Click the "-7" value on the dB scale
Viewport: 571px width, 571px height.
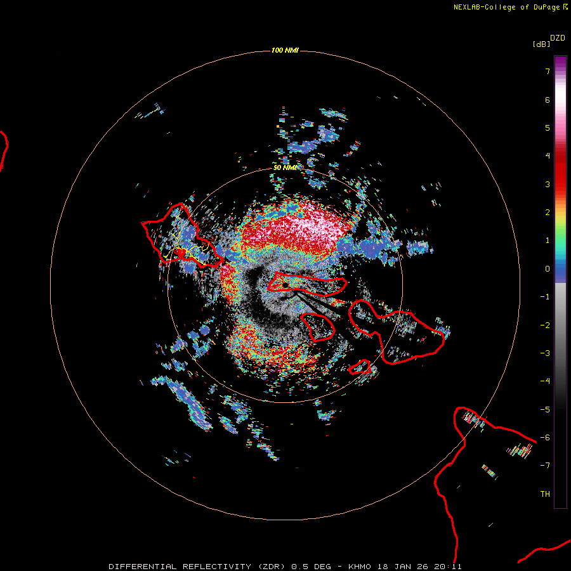pos(545,466)
